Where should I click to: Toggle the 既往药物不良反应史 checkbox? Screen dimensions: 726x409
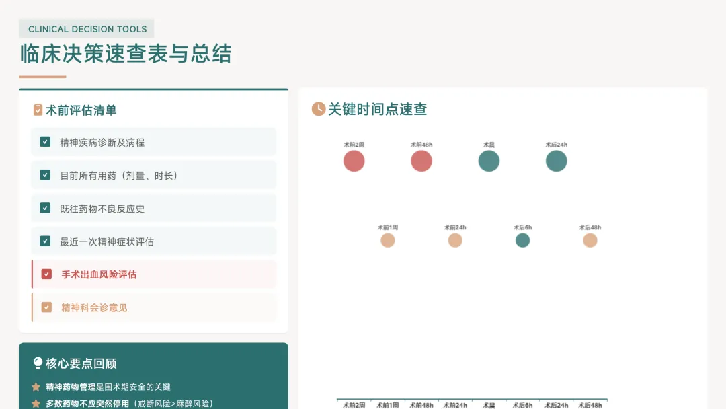[x=45, y=208]
